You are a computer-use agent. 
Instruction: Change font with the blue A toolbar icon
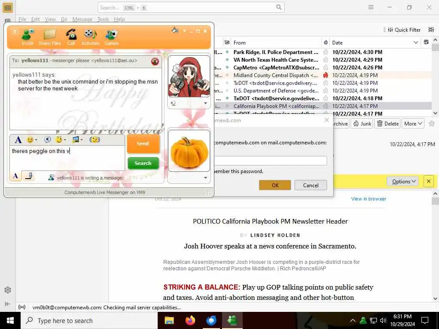(x=18, y=139)
